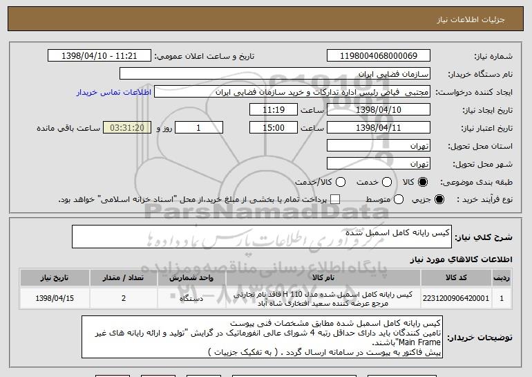Click the unit cell دستگاه
Image resolution: width=532 pixels, height=377 pixels.
pos(191,298)
